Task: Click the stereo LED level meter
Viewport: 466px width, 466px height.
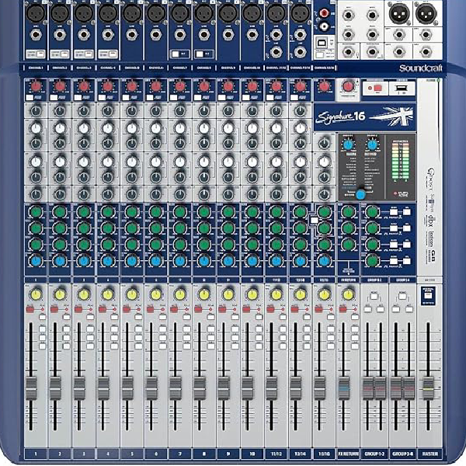Action: click(x=400, y=161)
